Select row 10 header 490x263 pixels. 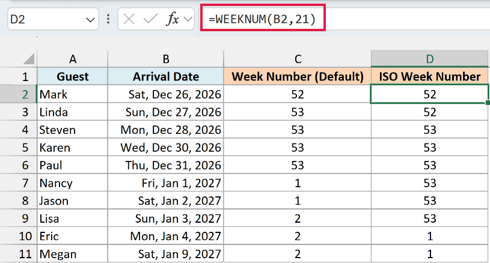point(19,236)
